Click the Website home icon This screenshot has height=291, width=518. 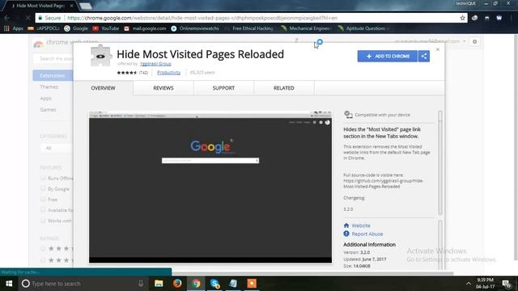click(x=346, y=226)
